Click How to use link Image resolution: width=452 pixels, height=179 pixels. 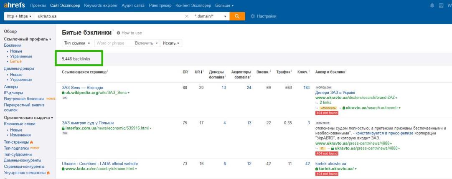pos(132,33)
